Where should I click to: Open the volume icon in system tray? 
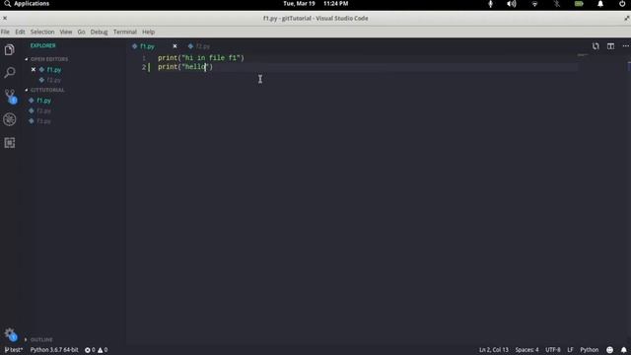[x=512, y=4]
